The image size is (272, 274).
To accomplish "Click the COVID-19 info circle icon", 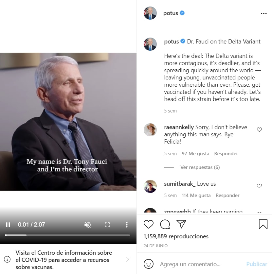I will [7, 259].
